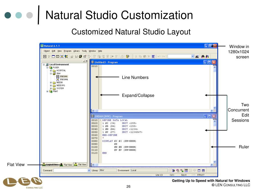Click the first icon in bottom editor toolbar

point(173,171)
